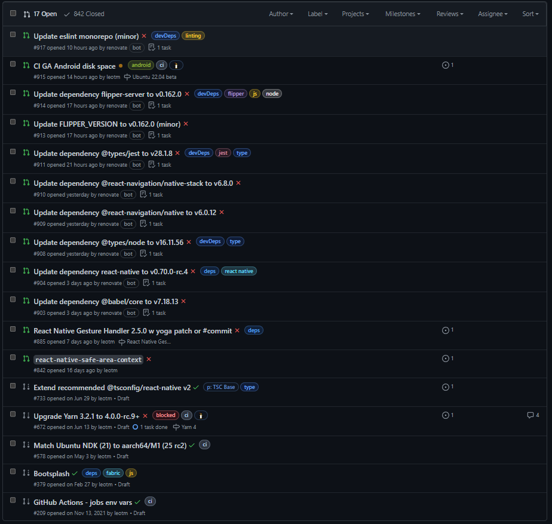Filter by the react native label
This screenshot has height=524, width=552.
(x=239, y=271)
